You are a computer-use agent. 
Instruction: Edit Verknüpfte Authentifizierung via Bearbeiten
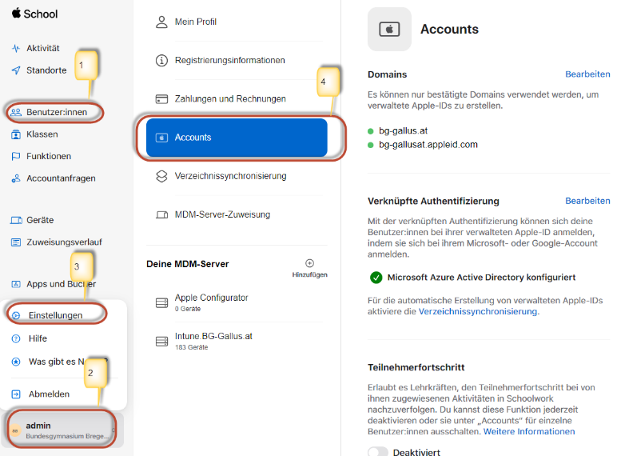pos(587,201)
